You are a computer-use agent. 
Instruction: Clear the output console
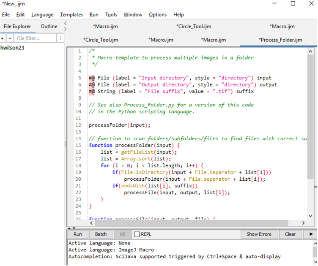(x=290, y=234)
